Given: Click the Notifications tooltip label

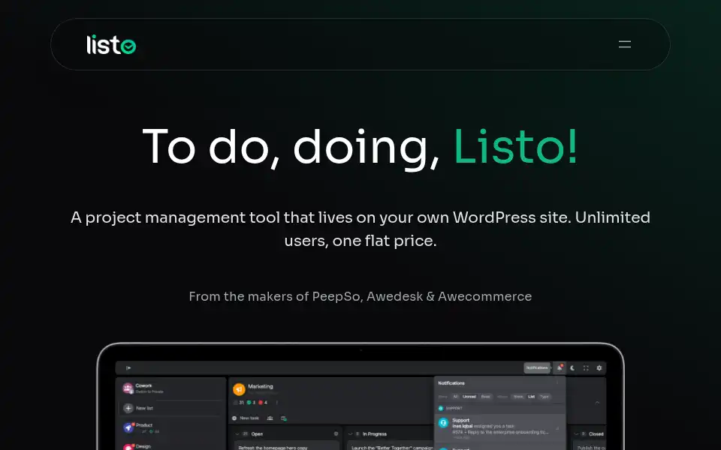Looking at the screenshot, I should pyautogui.click(x=537, y=367).
